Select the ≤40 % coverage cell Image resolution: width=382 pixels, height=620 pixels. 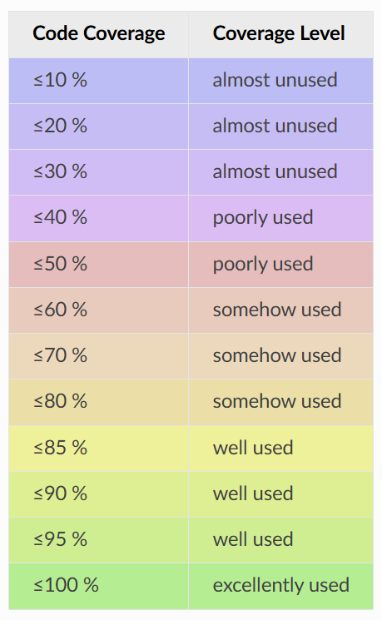98,218
